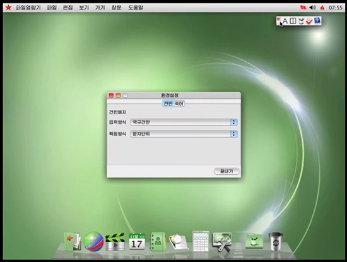
Task: Toggle the A input language mode
Action: click(x=285, y=21)
